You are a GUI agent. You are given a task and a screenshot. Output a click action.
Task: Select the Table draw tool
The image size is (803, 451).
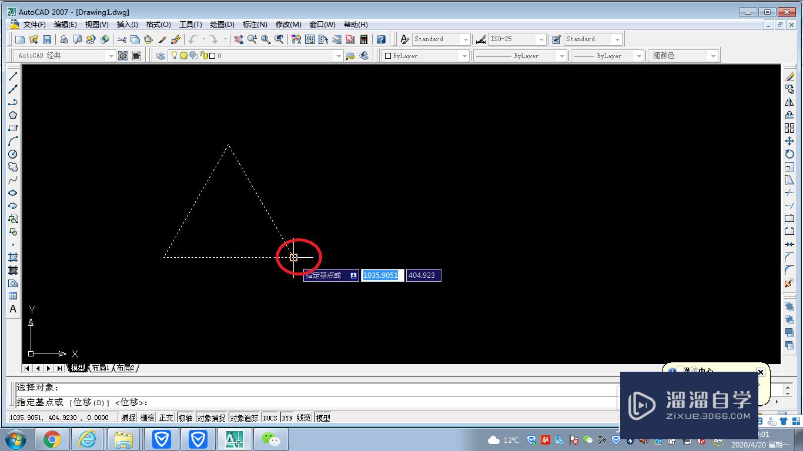coord(13,296)
